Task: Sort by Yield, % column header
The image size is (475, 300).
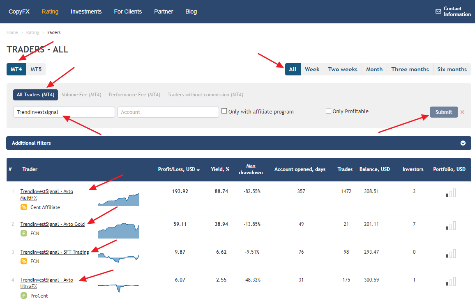Action: pos(220,169)
